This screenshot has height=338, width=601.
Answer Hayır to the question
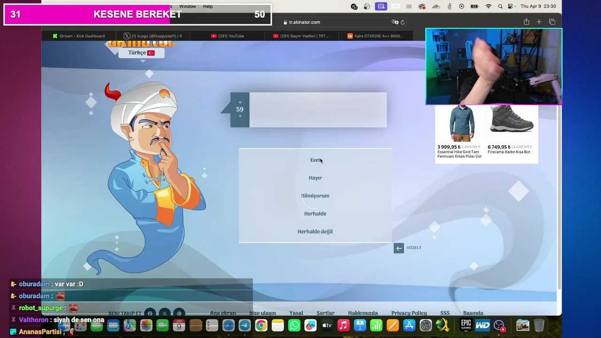(x=315, y=178)
